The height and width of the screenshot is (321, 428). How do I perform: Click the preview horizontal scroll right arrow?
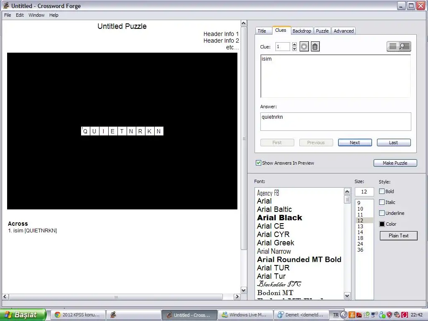[237, 297]
